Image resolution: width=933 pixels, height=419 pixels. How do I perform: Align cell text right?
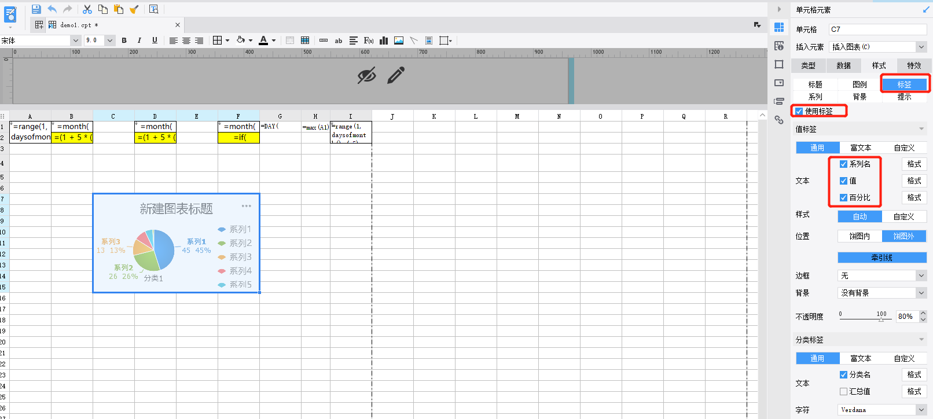click(x=199, y=41)
